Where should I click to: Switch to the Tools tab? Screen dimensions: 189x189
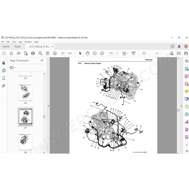coord(17,46)
